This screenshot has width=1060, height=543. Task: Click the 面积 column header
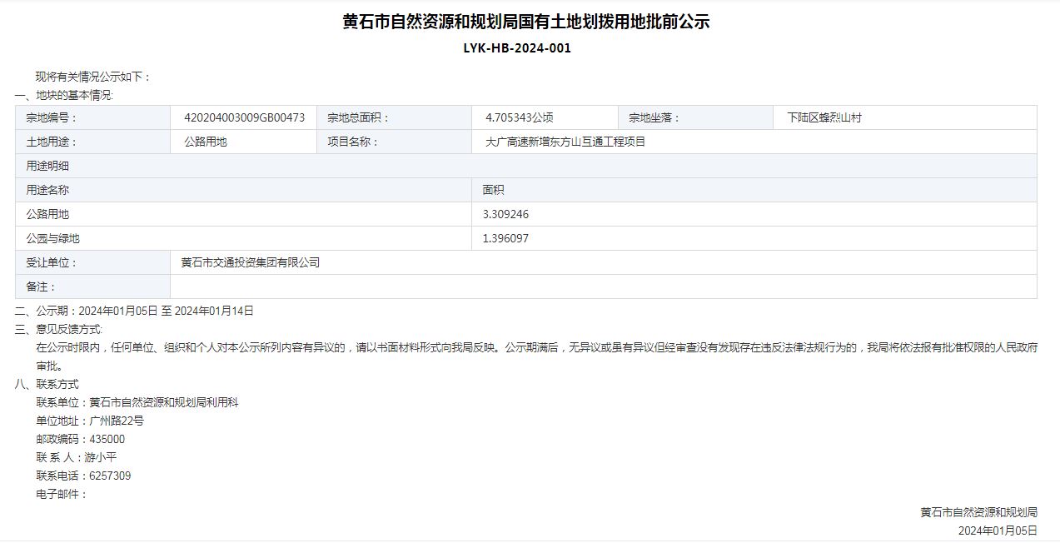point(493,190)
